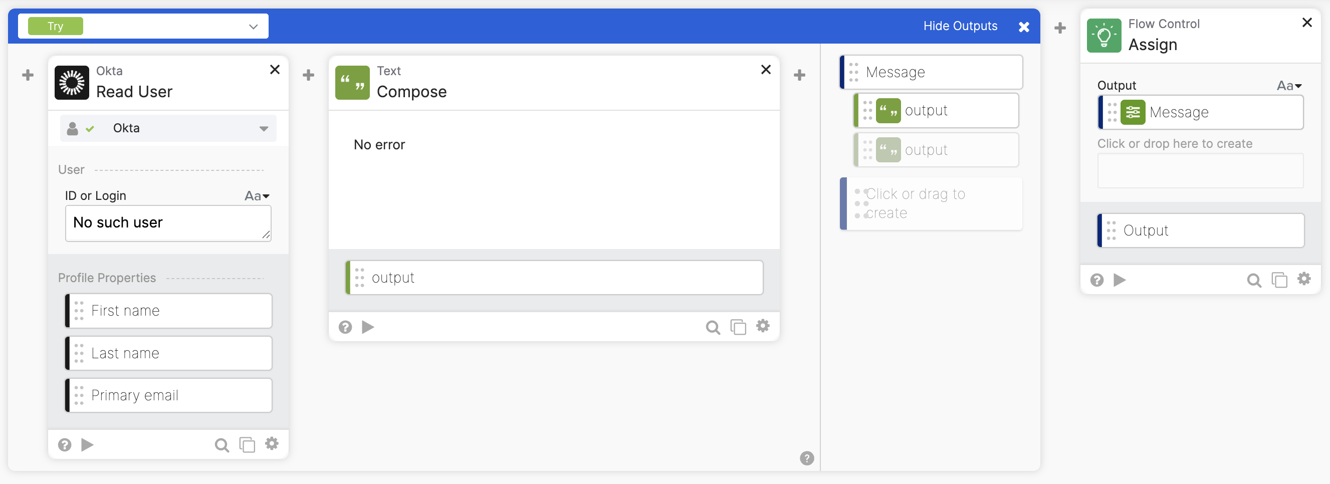Click the empty Assign drop field
Screen dimensions: 1330x484
(1199, 171)
